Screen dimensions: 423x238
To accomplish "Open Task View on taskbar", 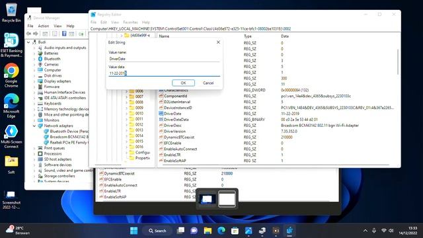I will point(180,231).
